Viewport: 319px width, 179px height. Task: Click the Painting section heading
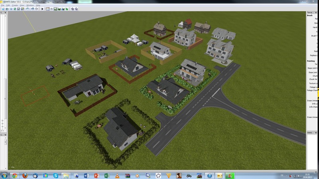(x=311, y=61)
